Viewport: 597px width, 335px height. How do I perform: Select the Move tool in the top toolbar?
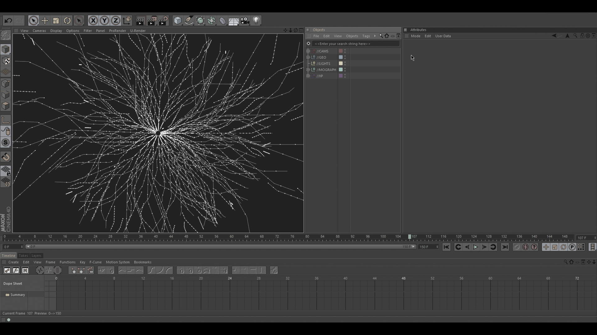(x=45, y=21)
